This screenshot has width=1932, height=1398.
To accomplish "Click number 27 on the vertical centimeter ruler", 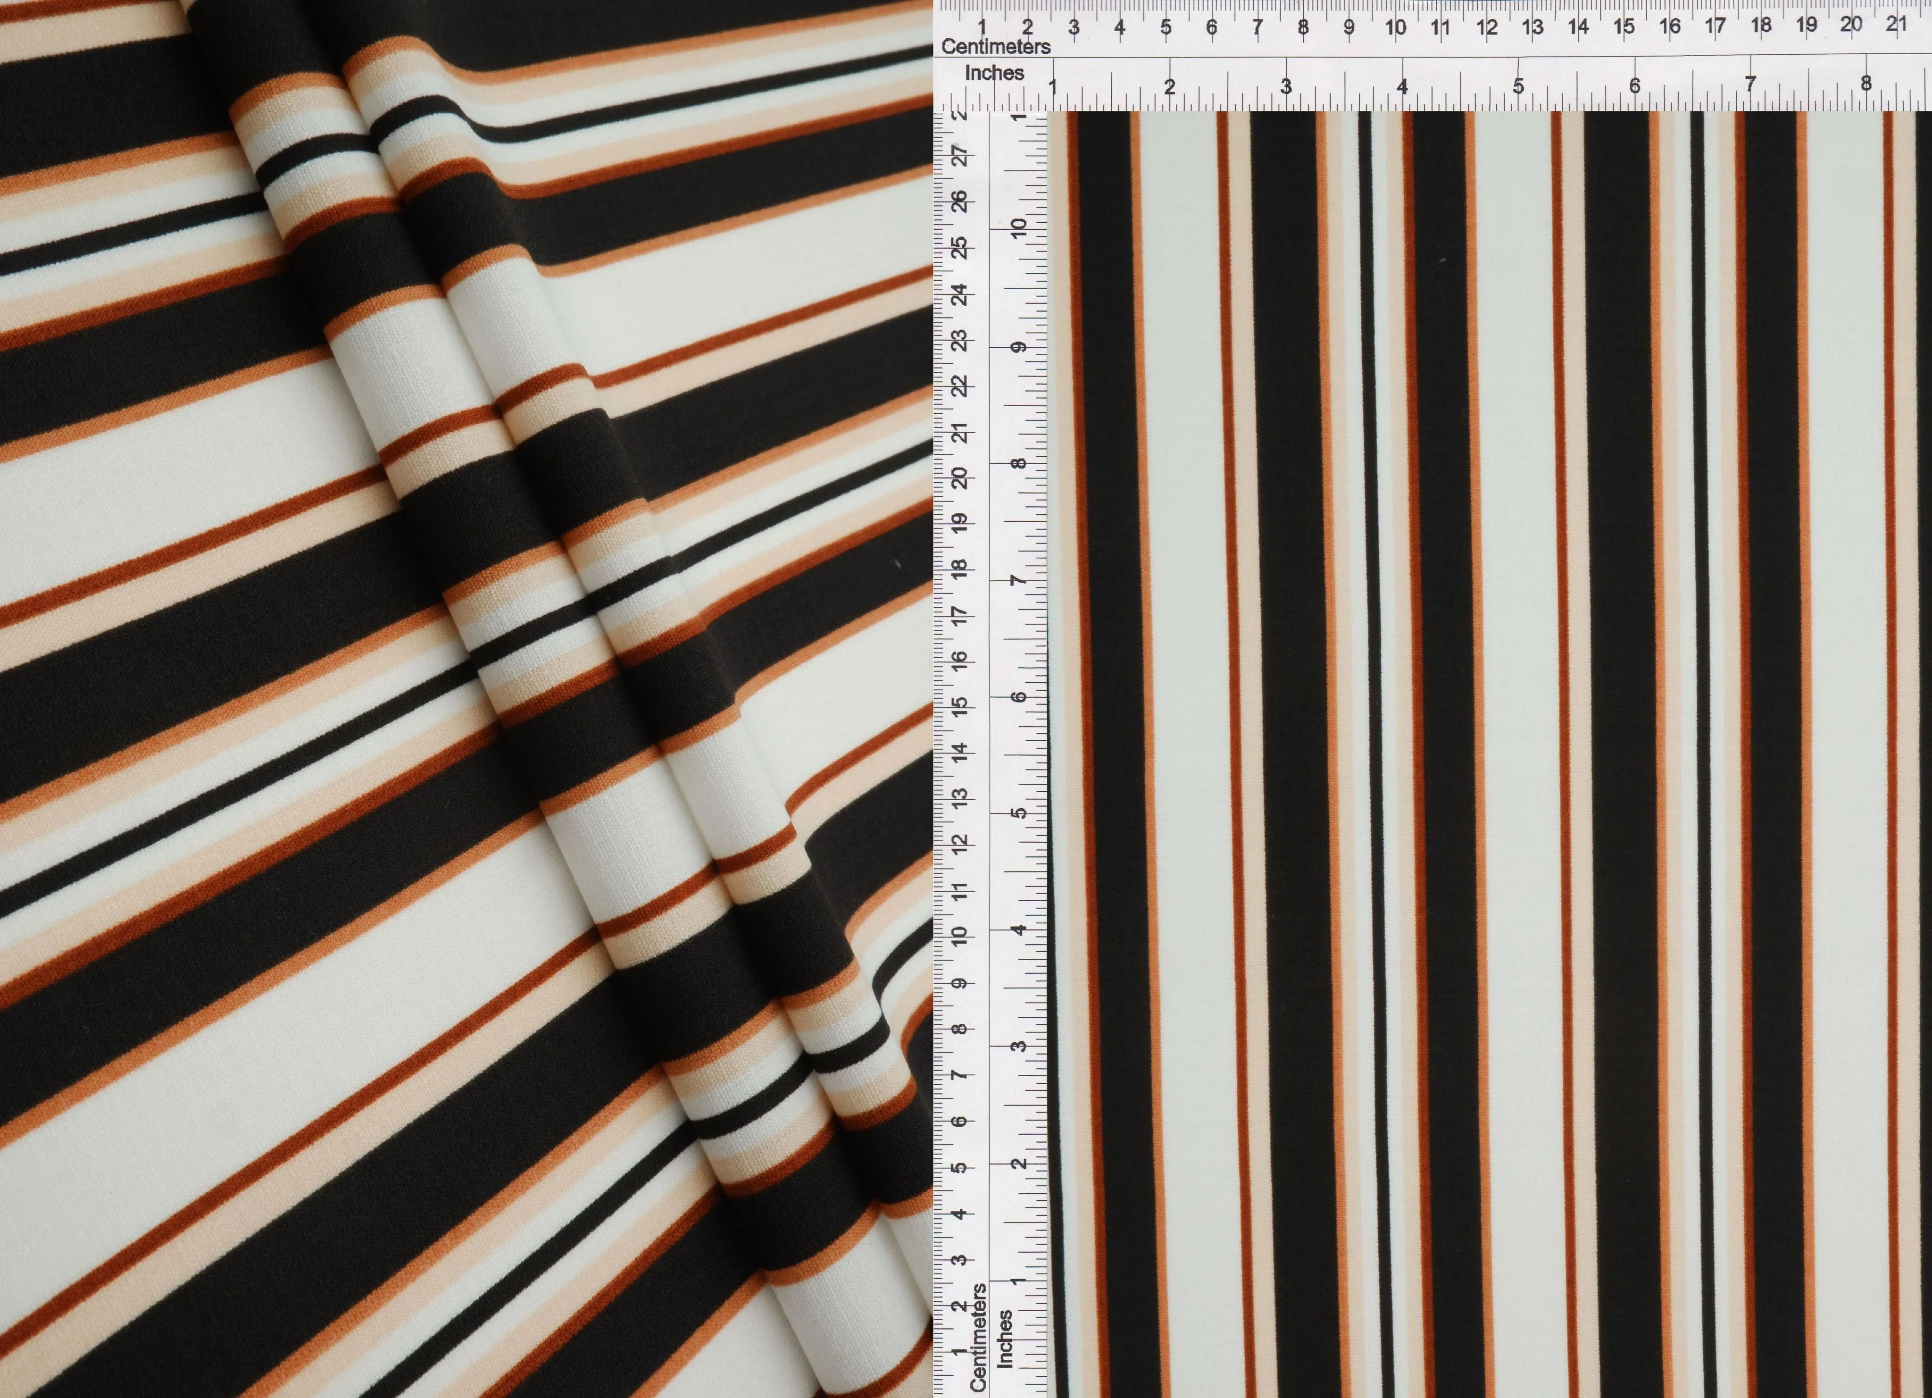I will 960,156.
